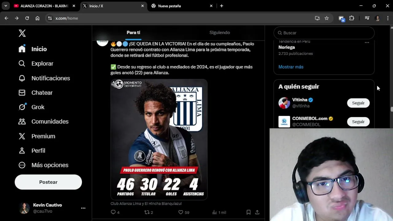Open options dots on Noriega trend

367,42
